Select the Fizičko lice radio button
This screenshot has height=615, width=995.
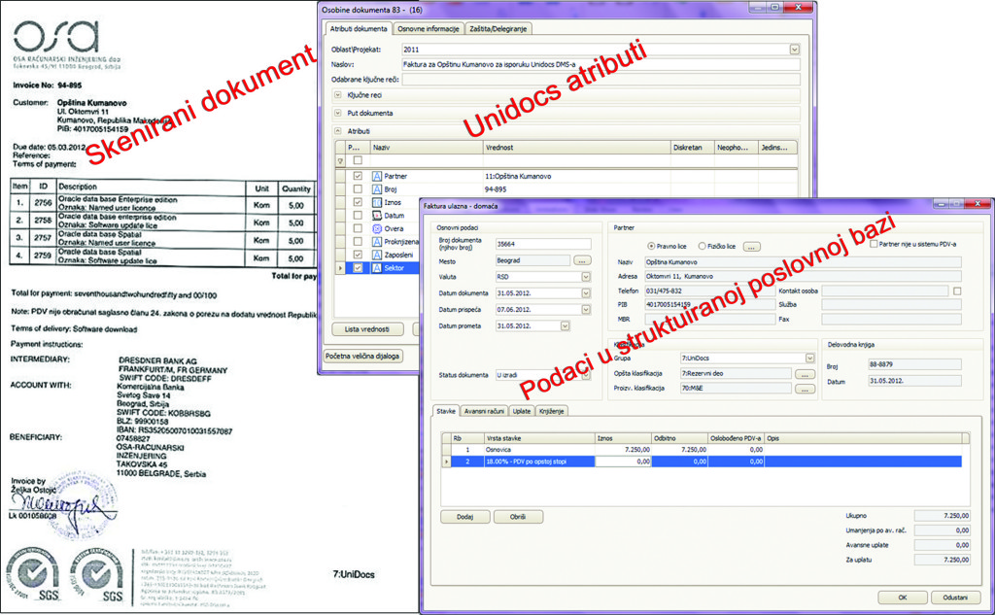[x=702, y=246]
